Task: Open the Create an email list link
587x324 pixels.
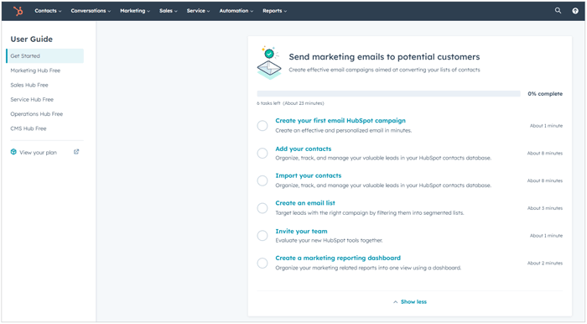Action: (x=305, y=203)
